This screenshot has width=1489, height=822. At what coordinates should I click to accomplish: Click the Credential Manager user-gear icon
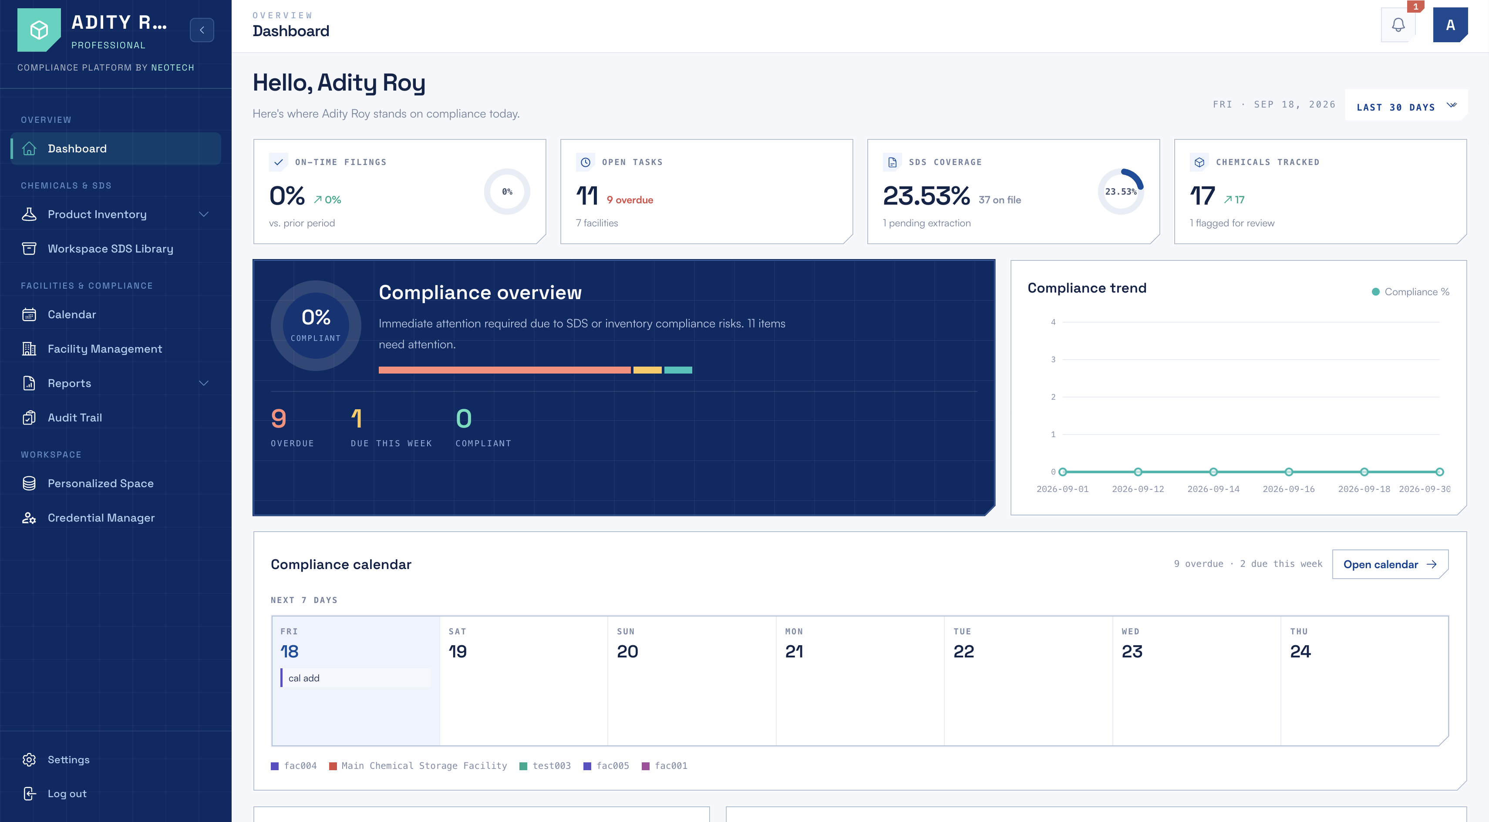click(29, 517)
